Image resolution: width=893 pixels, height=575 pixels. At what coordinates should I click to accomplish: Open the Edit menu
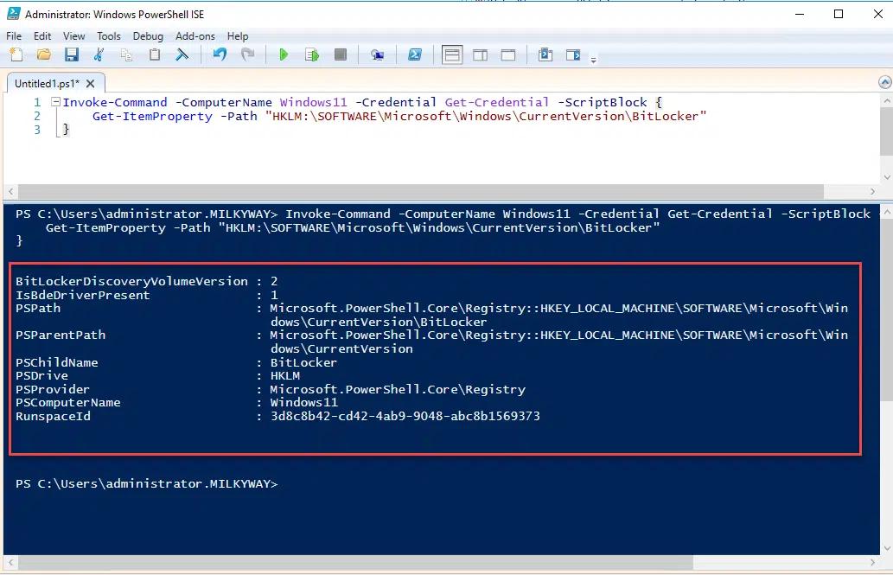pyautogui.click(x=42, y=36)
